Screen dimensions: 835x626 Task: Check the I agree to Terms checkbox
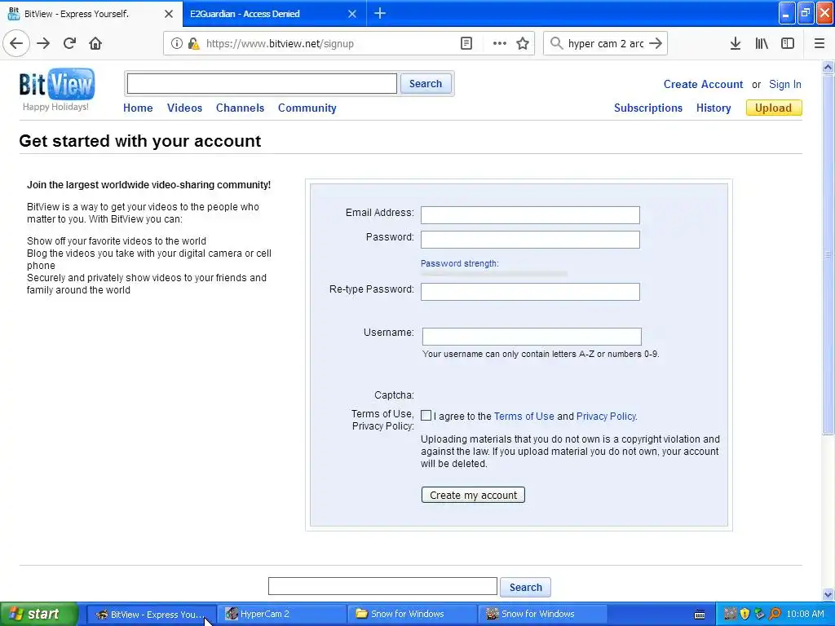[x=426, y=415]
